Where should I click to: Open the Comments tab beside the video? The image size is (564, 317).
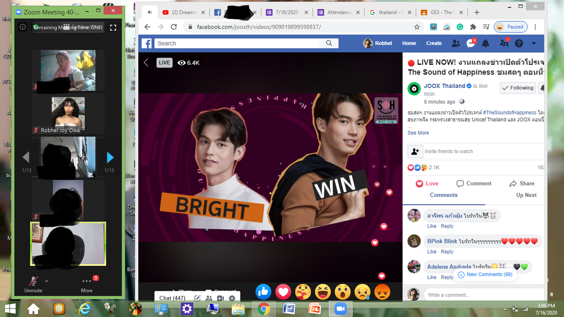[443, 195]
